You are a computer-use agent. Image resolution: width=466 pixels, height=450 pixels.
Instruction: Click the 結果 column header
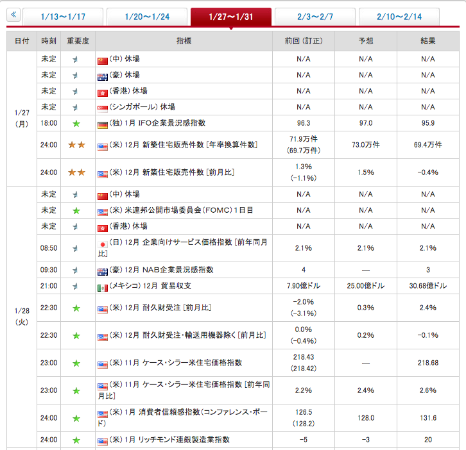coord(428,41)
